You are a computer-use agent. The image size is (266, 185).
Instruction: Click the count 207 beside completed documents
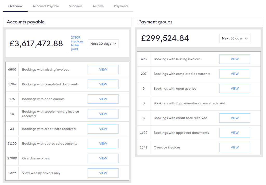[x=144, y=74]
